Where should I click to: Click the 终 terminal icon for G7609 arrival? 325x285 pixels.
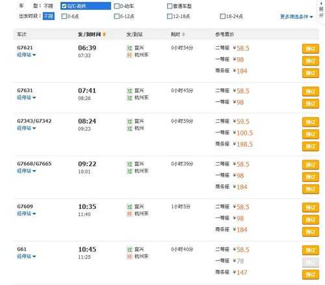pos(129,214)
